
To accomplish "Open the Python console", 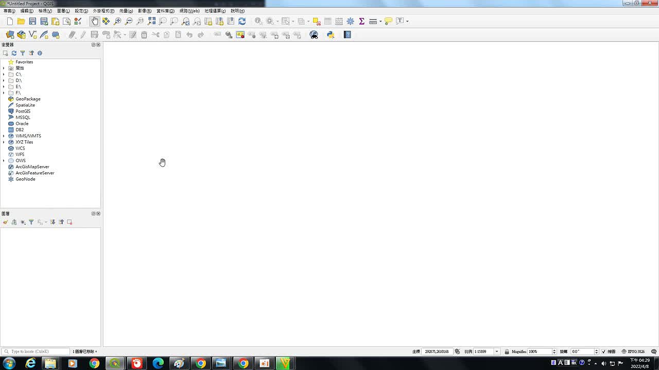I will [x=331, y=34].
